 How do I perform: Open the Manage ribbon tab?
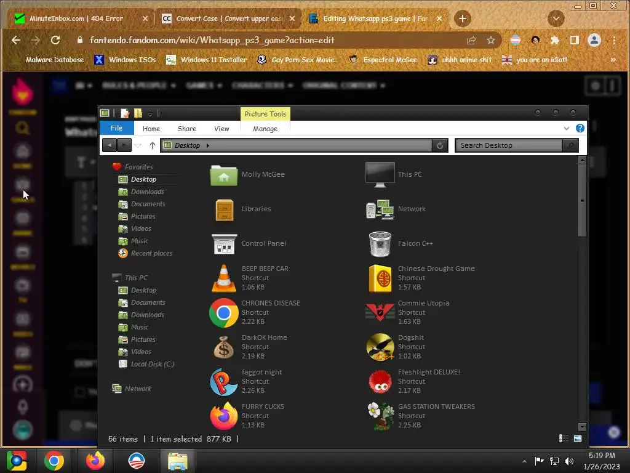(x=265, y=129)
